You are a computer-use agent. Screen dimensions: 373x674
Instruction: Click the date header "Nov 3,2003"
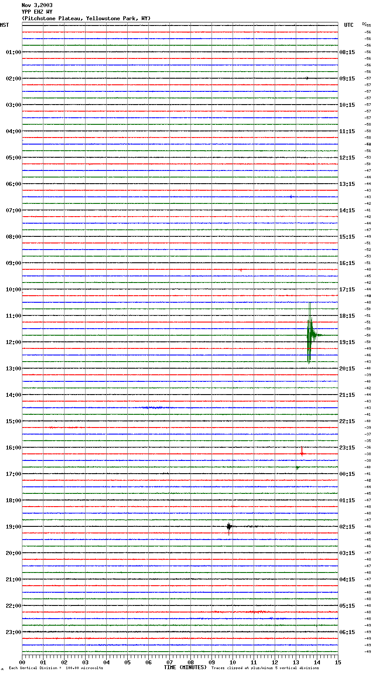[x=37, y=5]
